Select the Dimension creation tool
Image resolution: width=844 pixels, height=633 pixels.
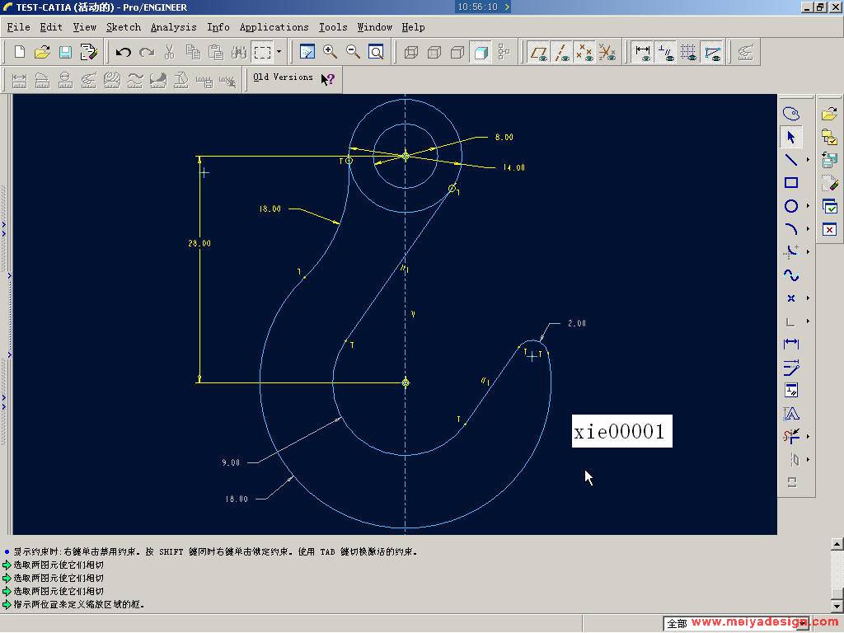pos(790,344)
